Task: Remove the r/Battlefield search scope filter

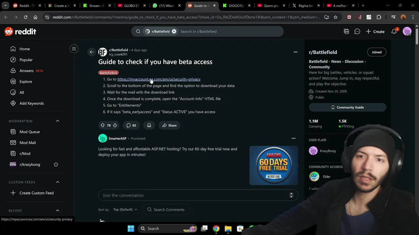Action: pos(174,31)
